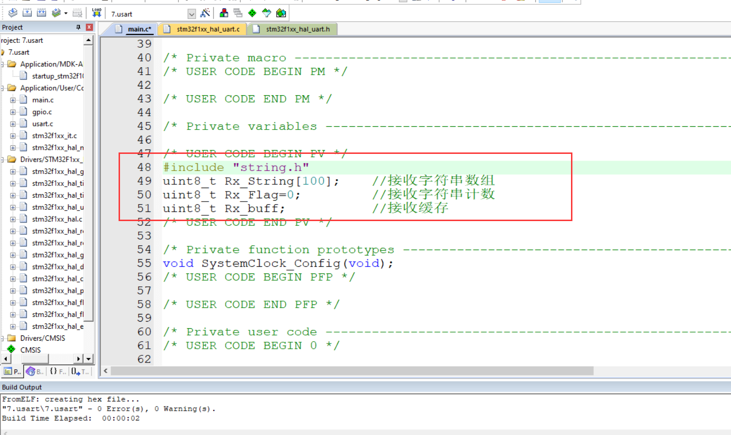Click the Translate toolbar icon

tap(13, 13)
